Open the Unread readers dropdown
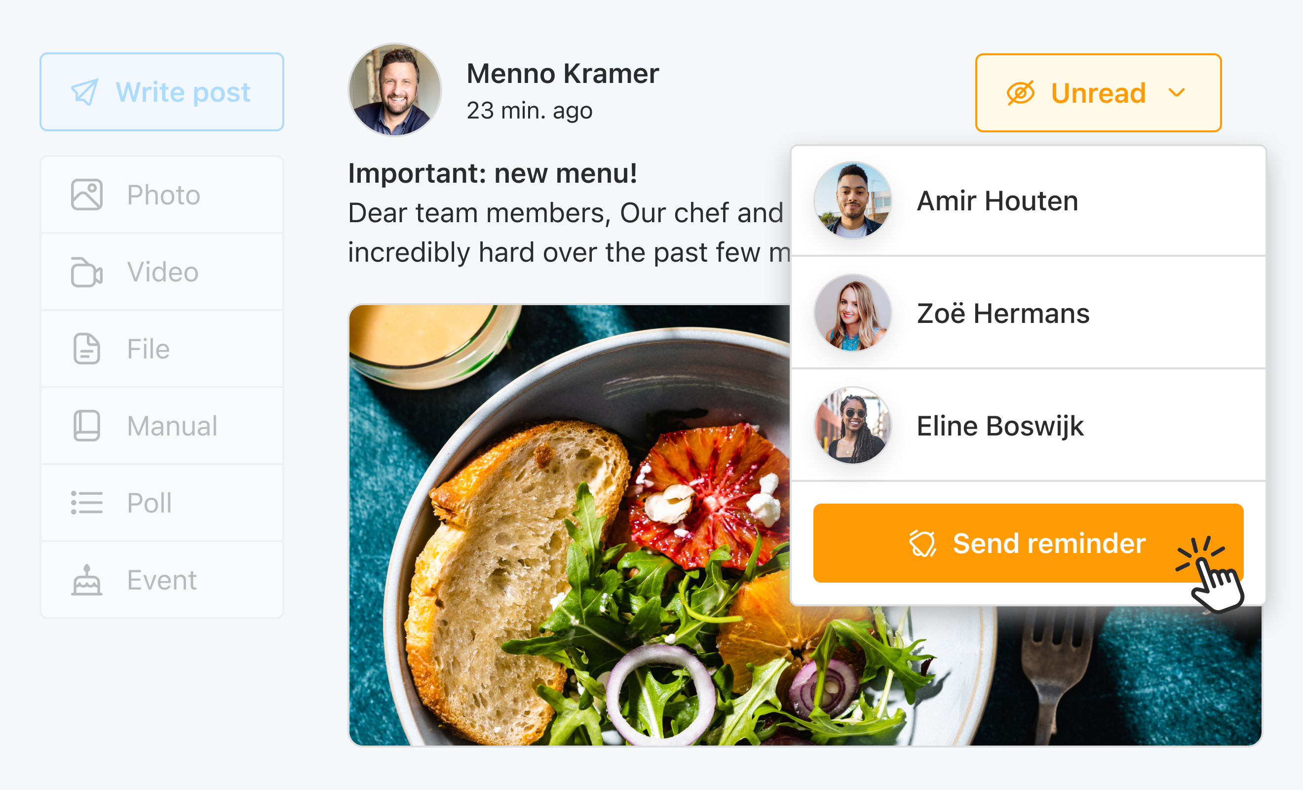Screen dimensions: 1303x790 (x=1098, y=93)
